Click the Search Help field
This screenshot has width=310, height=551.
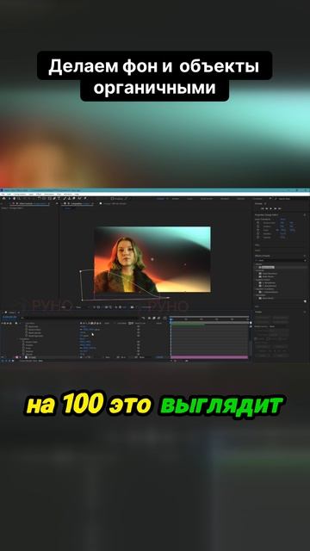[x=284, y=199]
